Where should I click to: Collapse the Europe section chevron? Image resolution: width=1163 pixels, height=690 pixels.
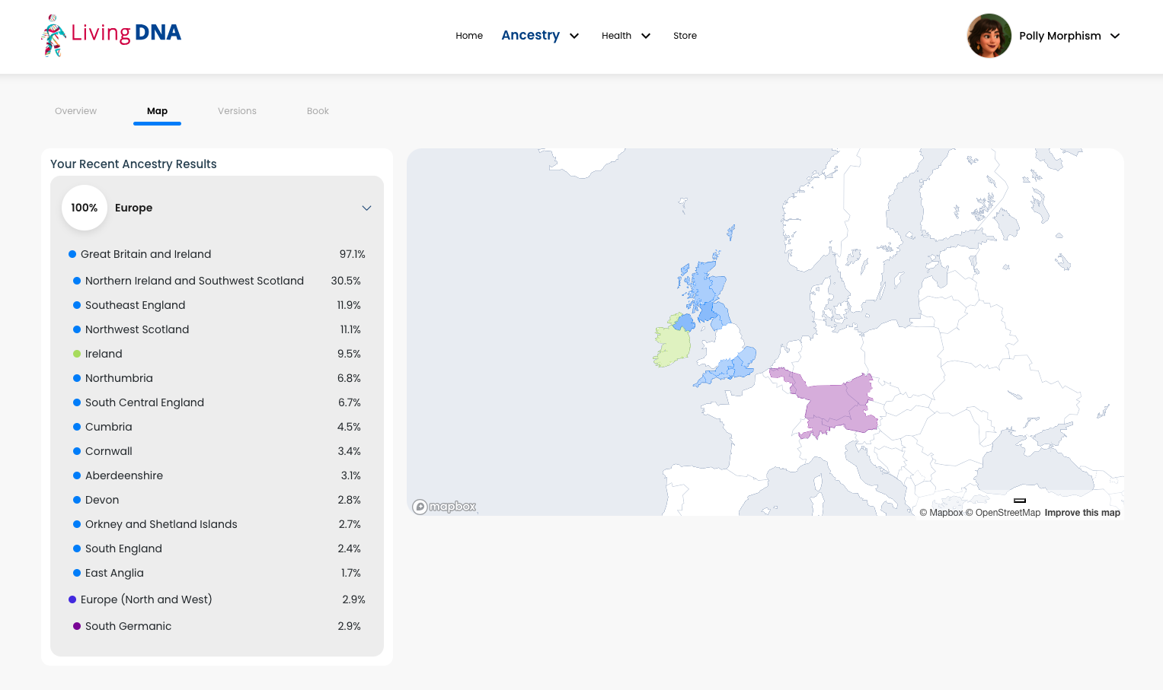(x=366, y=208)
